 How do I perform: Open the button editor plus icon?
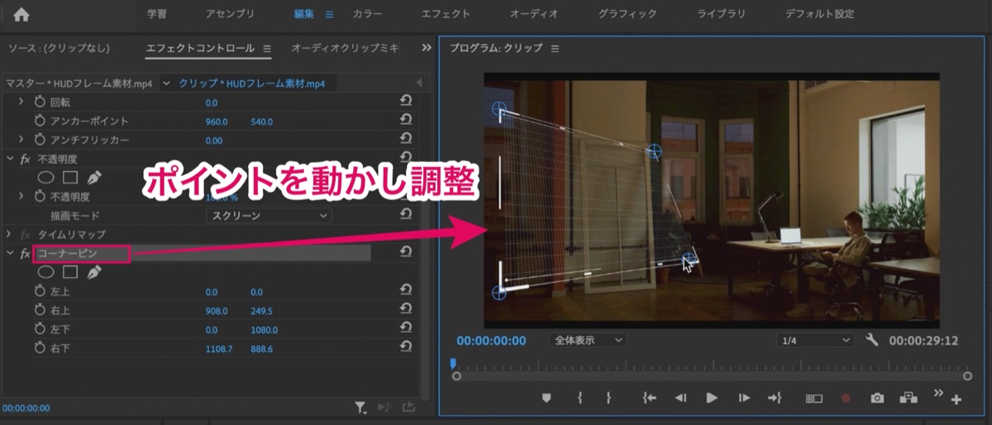point(956,400)
